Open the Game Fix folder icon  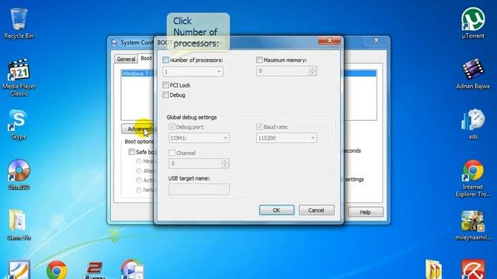tap(19, 224)
